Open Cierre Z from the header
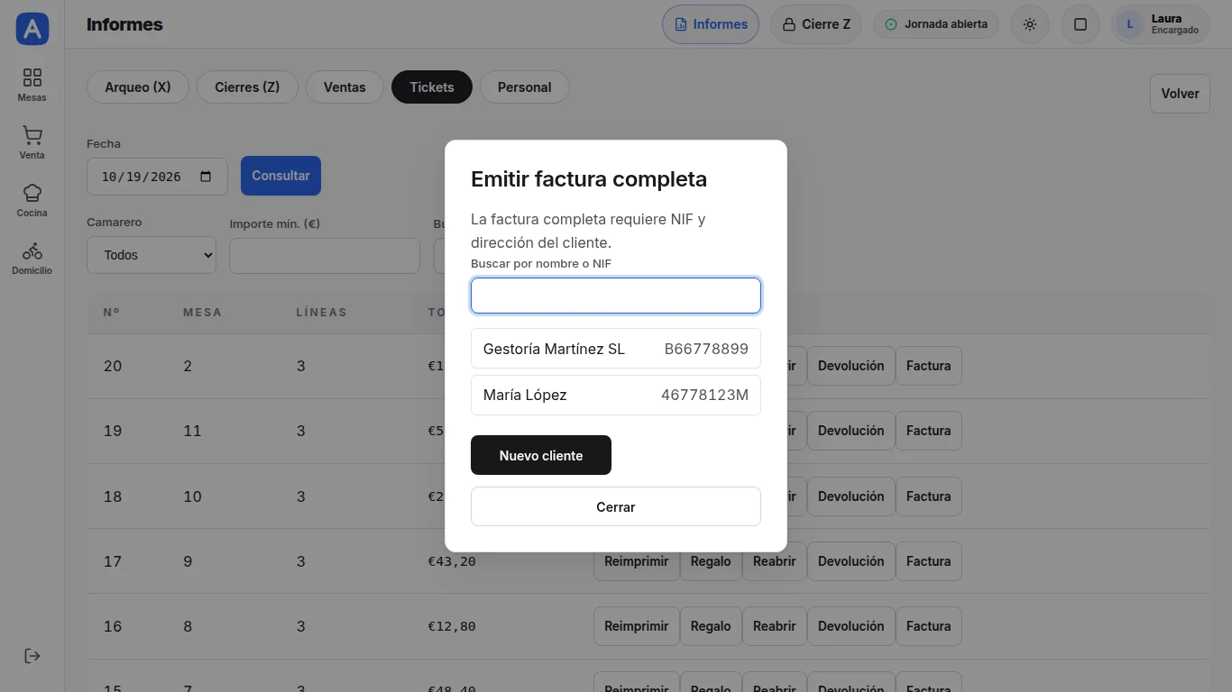Viewport: 1232px width, 692px height. (816, 24)
